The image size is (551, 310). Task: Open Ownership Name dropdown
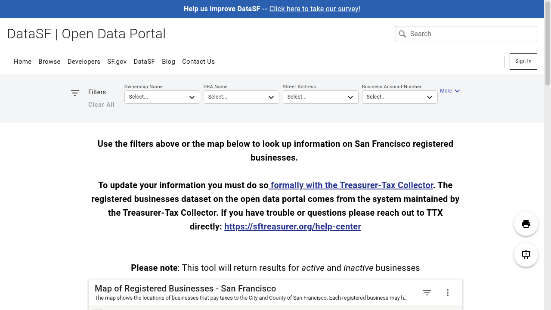(x=162, y=97)
